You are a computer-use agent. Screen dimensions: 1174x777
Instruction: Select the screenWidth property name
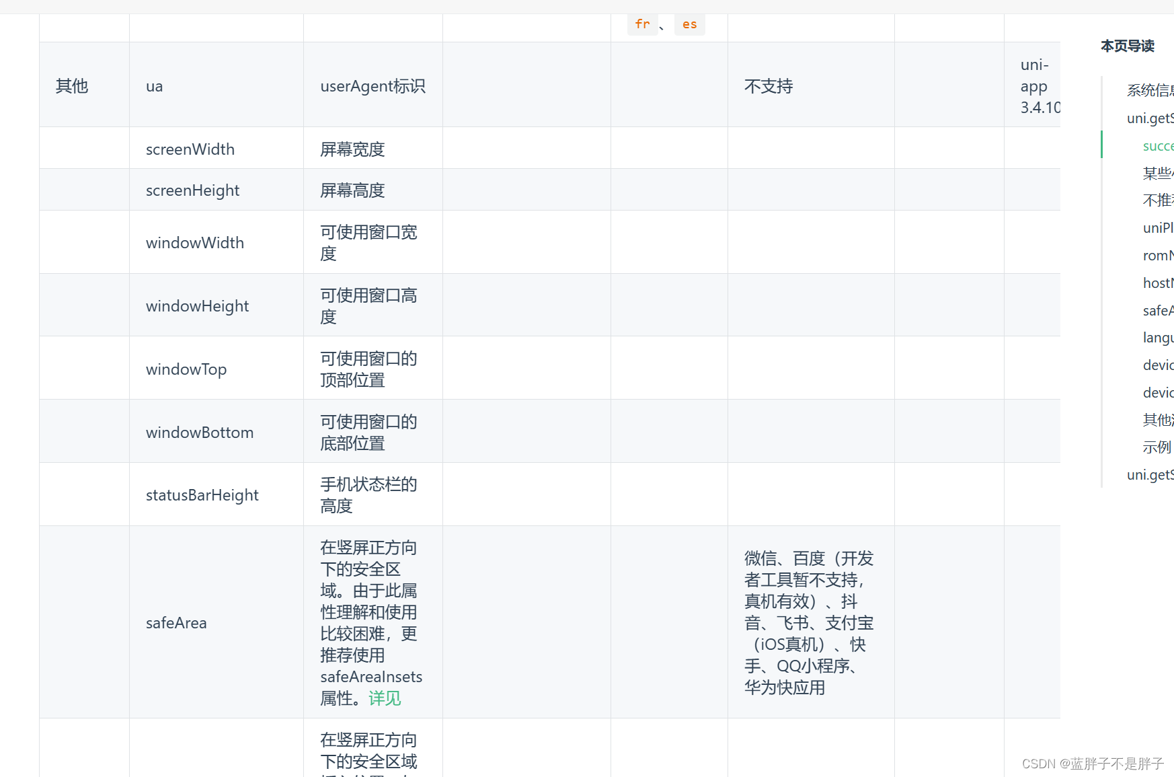point(190,149)
